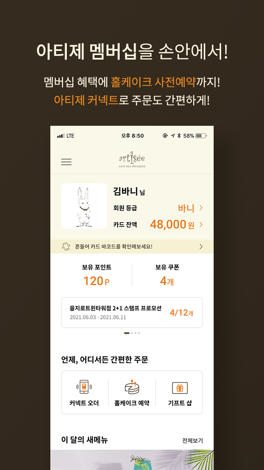Image resolution: width=264 pixels, height=470 pixels.
Task: Open 을지로트윈타워점 stamp promotion card
Action: 132,313
